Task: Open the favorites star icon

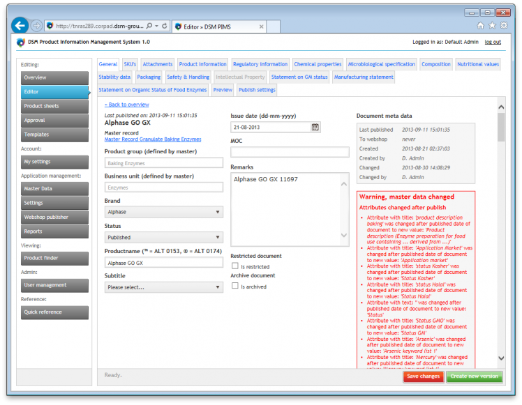Action: pos(492,26)
